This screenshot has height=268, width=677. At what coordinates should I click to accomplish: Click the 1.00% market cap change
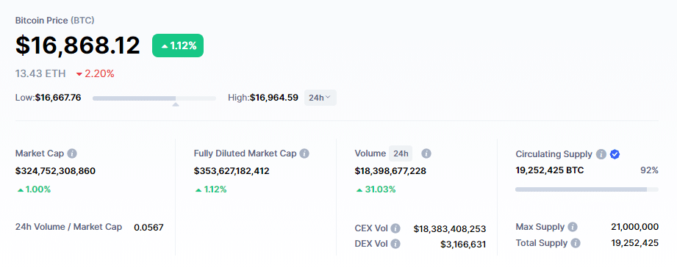34,189
